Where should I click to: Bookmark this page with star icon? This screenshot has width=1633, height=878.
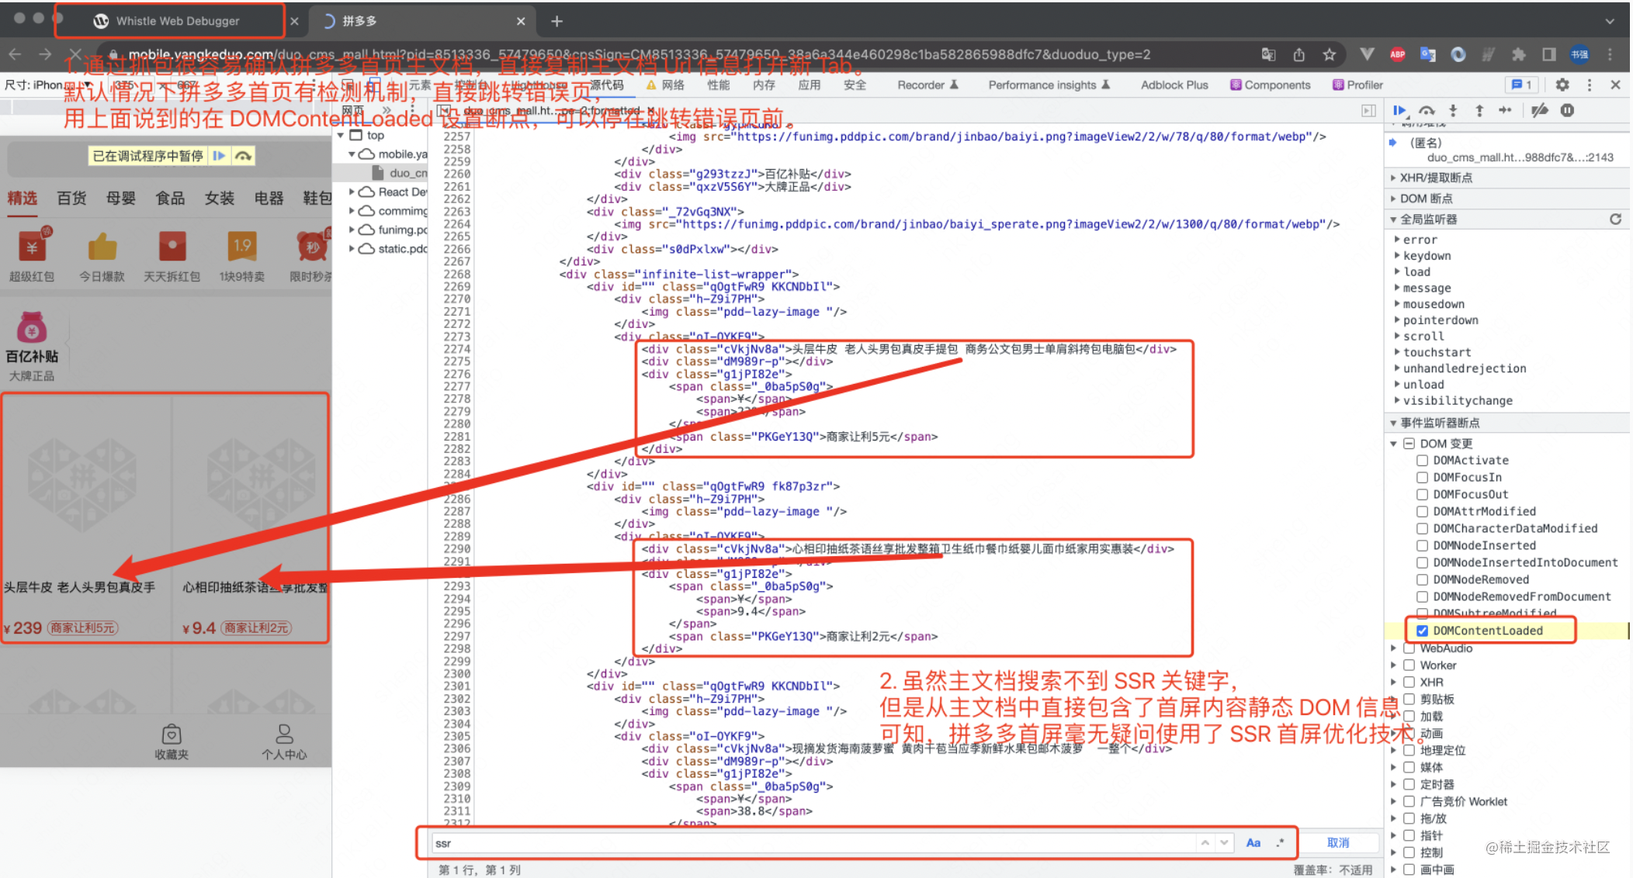click(1329, 54)
